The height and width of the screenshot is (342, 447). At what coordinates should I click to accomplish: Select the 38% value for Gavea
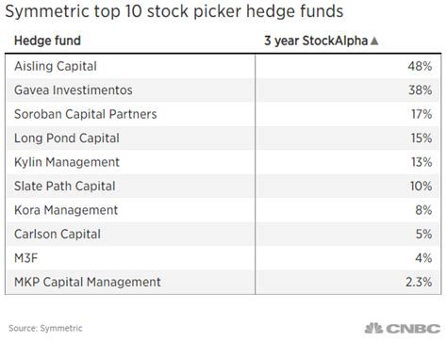pyautogui.click(x=420, y=90)
